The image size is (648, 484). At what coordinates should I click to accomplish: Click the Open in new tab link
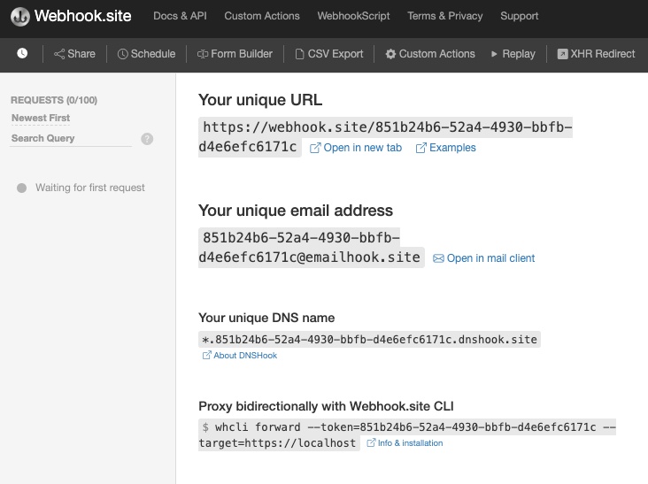(356, 148)
